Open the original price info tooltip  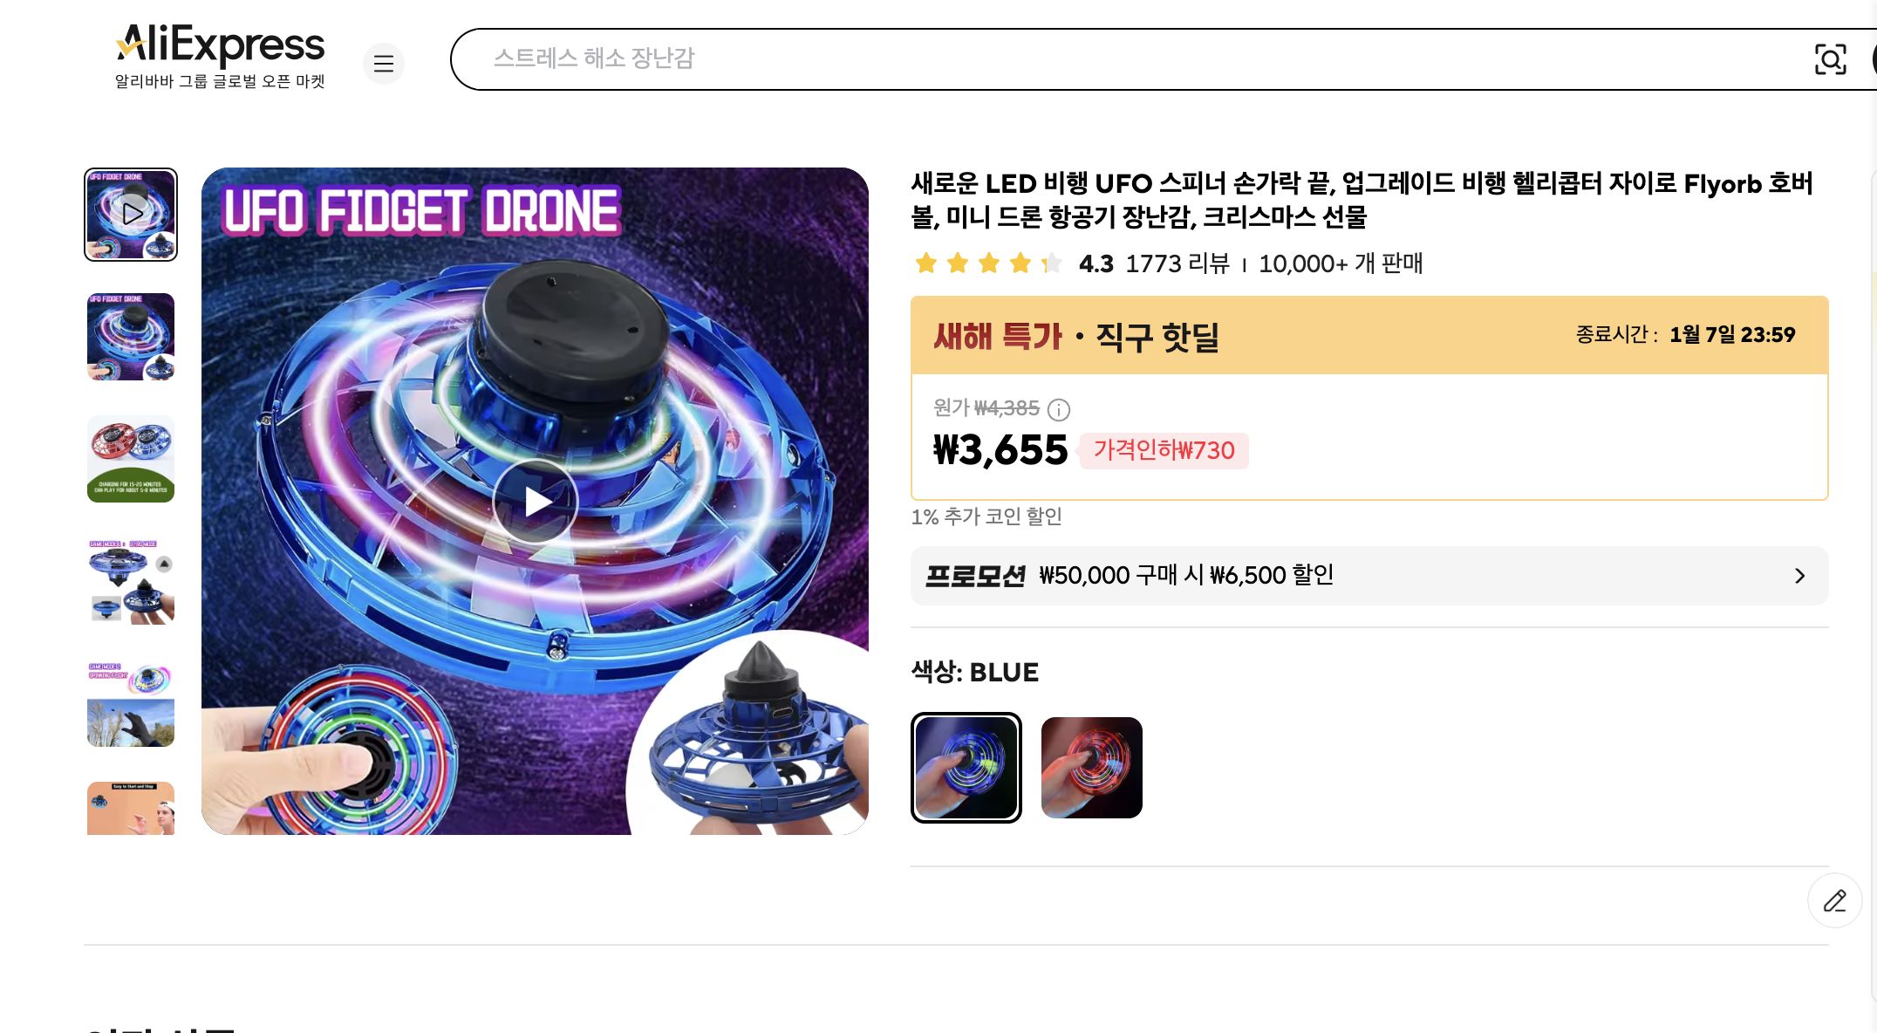coord(1058,410)
